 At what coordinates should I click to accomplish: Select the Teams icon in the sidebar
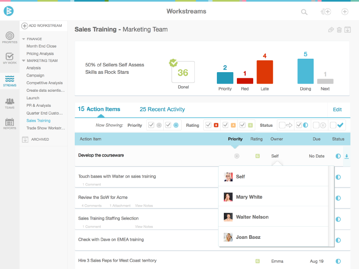(9, 102)
